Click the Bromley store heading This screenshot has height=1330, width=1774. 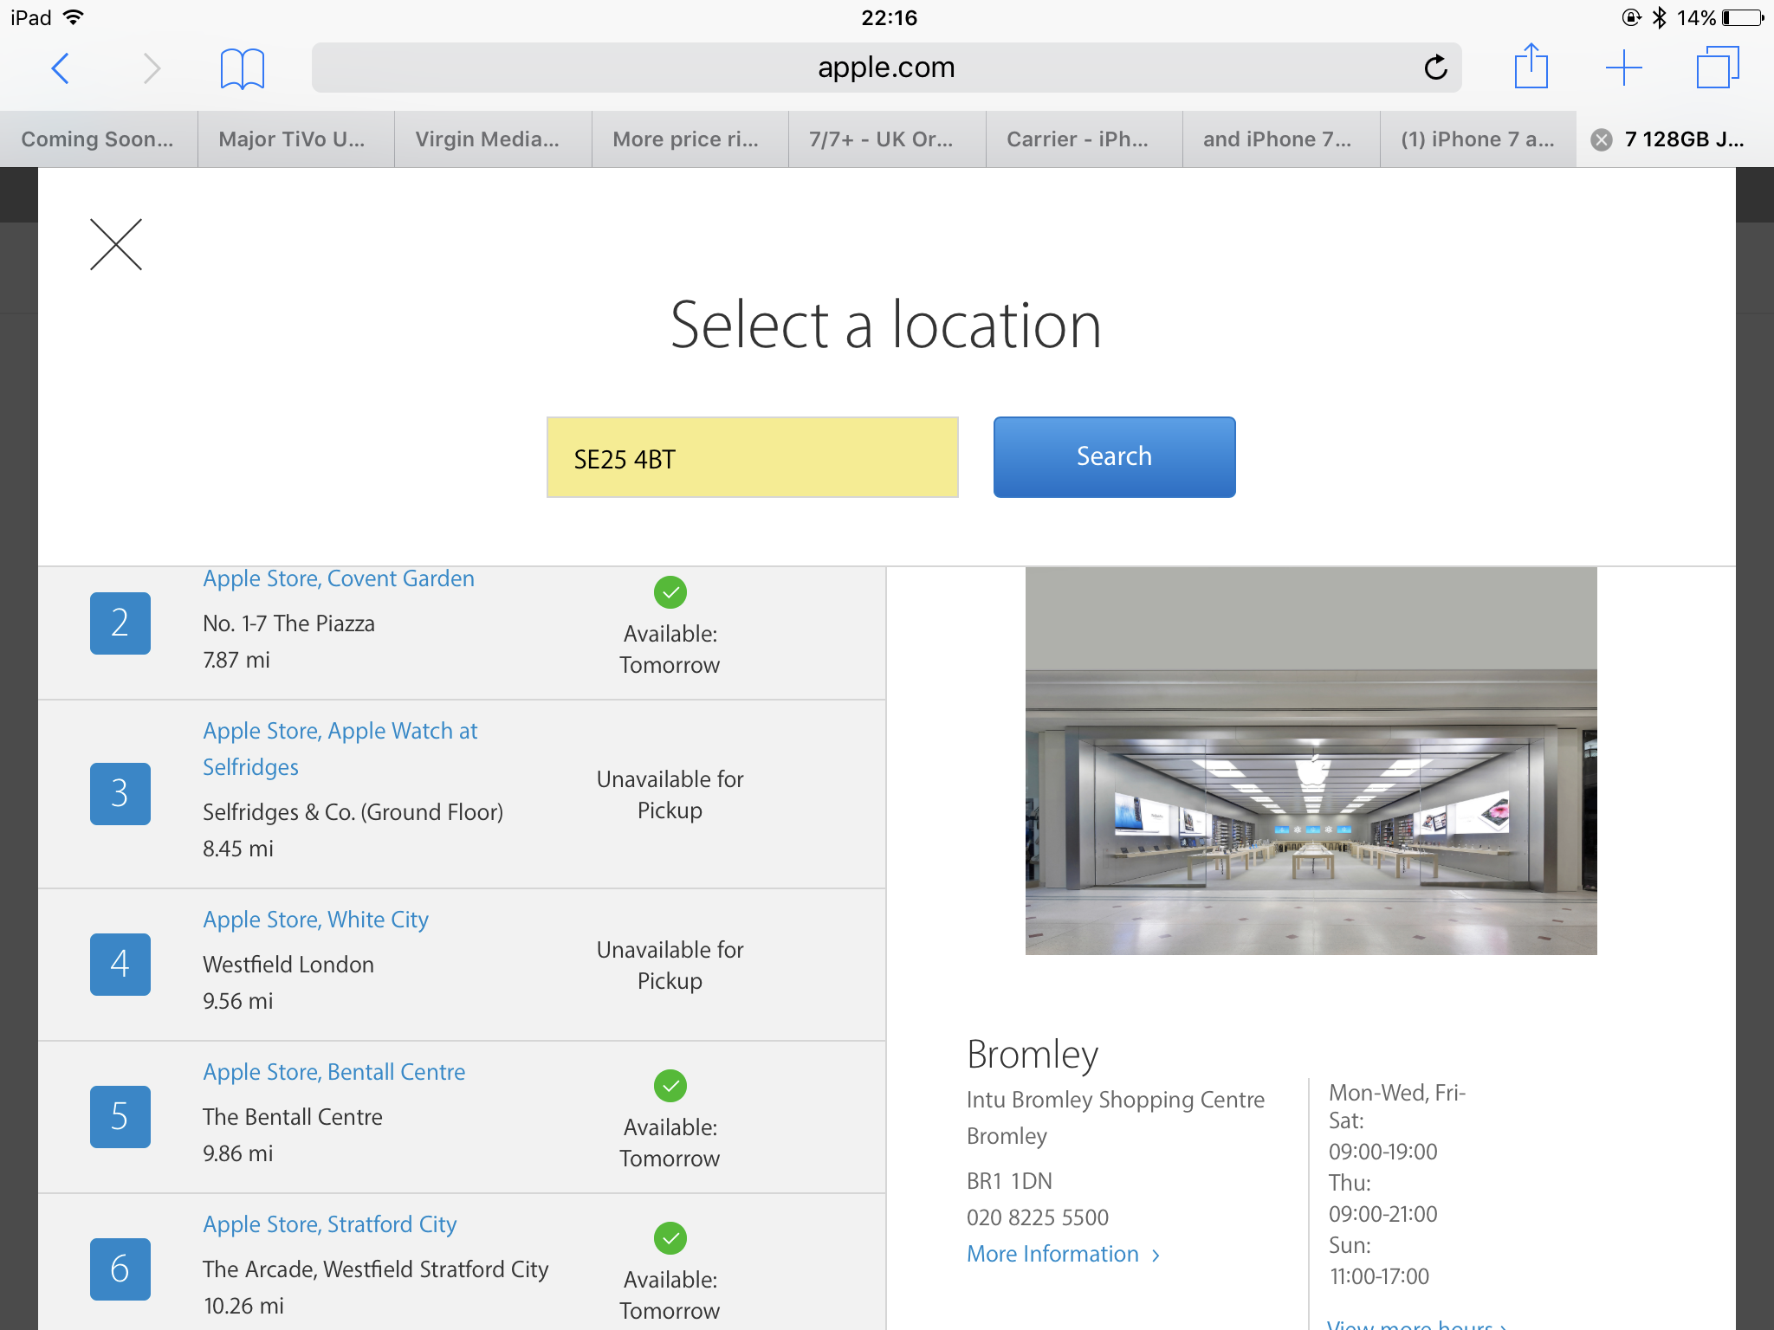pyautogui.click(x=1033, y=1055)
